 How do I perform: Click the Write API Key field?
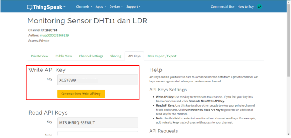[x=98, y=80]
